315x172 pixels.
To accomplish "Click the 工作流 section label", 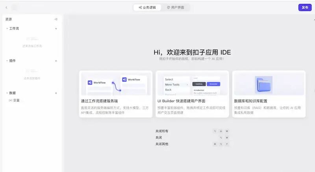I will tap(14, 28).
